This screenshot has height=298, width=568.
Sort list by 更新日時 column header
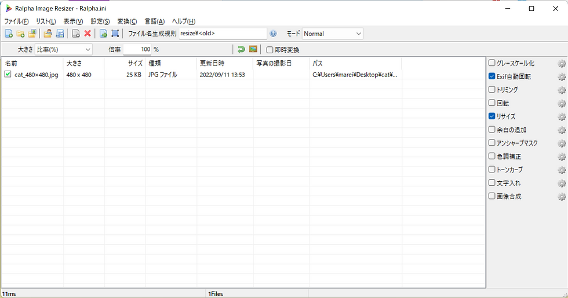[225, 63]
